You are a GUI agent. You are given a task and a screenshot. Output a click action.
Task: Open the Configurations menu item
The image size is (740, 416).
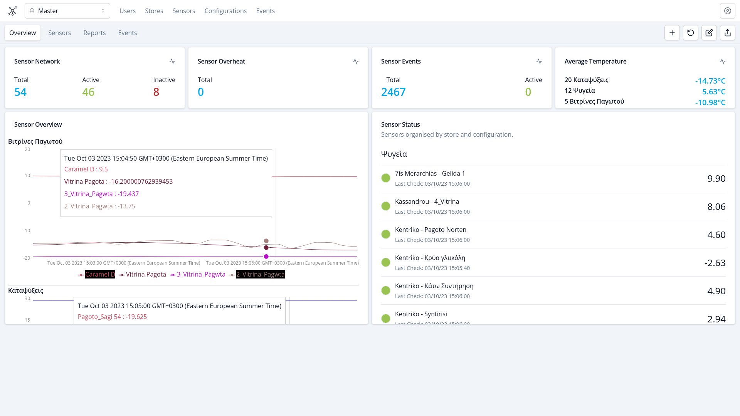225,11
